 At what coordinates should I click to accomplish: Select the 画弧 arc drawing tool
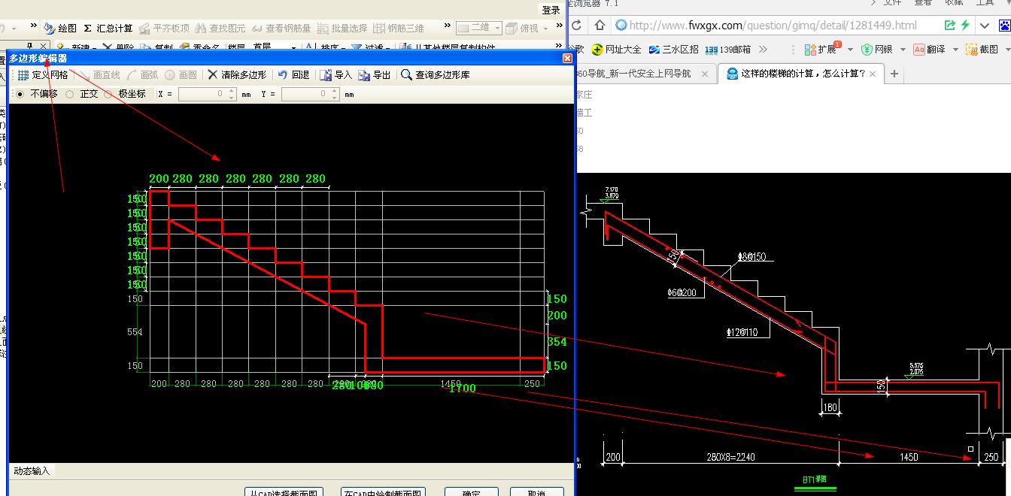pyautogui.click(x=142, y=75)
